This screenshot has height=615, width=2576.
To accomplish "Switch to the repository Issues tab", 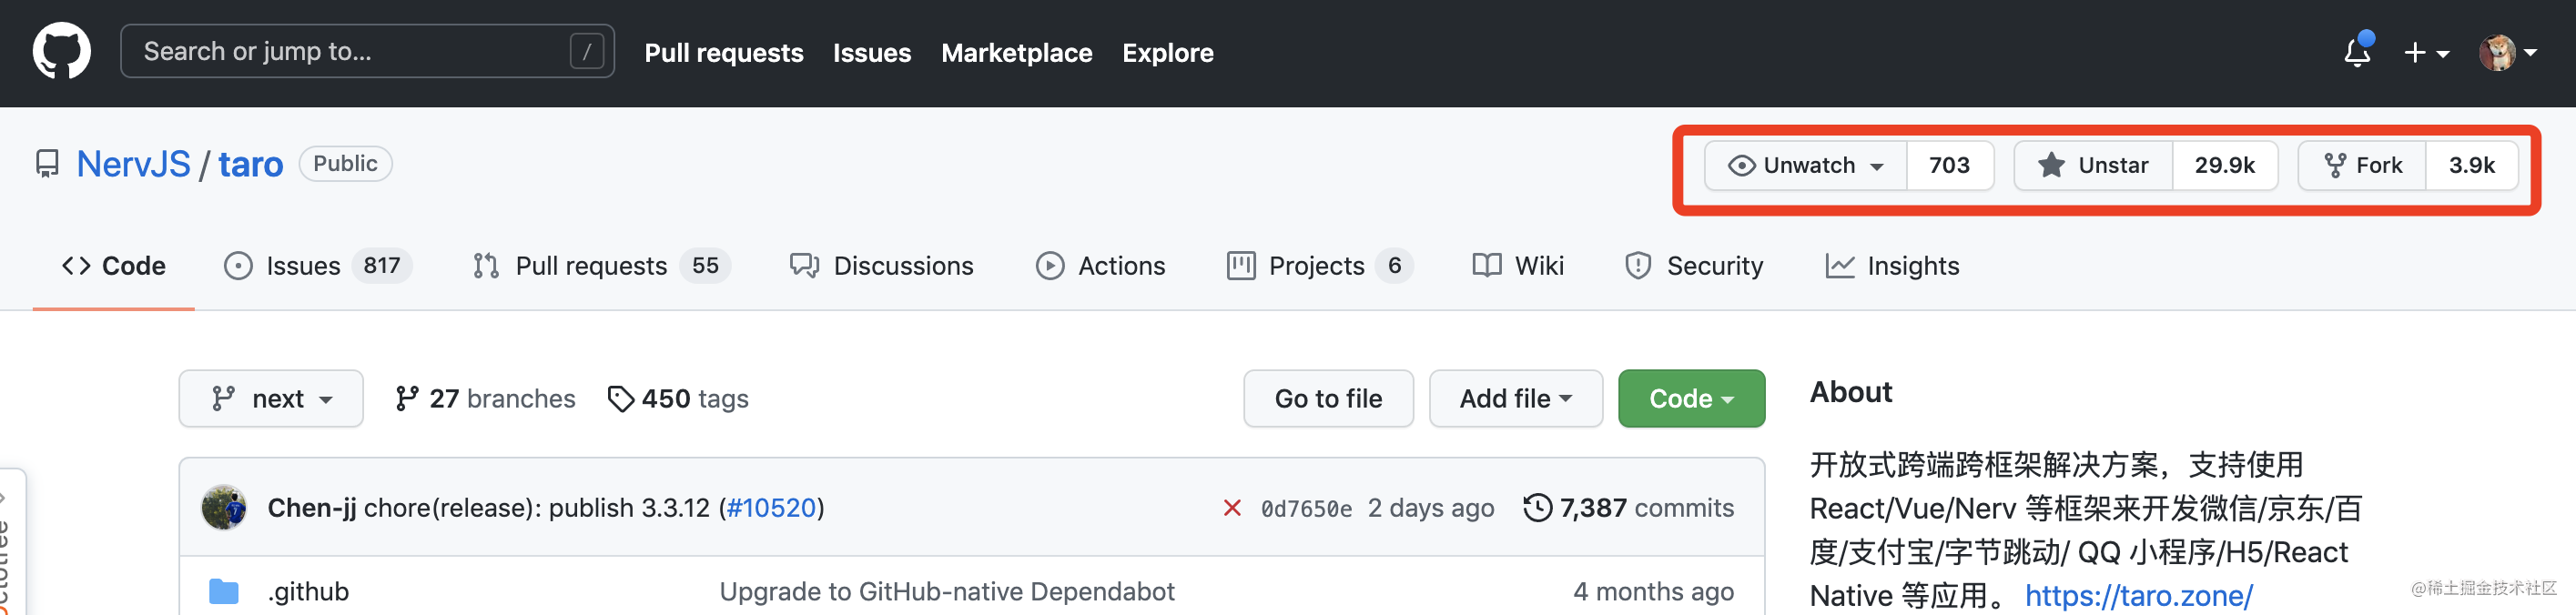I will point(318,266).
